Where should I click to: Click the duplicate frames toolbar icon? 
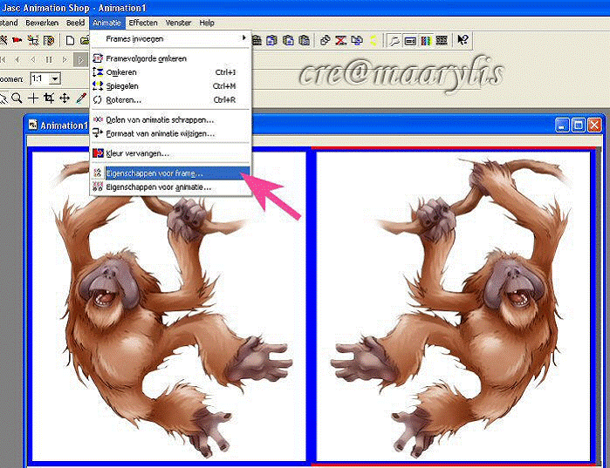(x=357, y=40)
